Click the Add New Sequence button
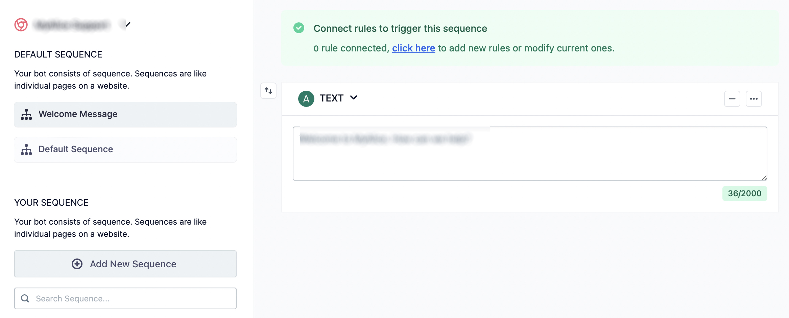 pos(125,264)
